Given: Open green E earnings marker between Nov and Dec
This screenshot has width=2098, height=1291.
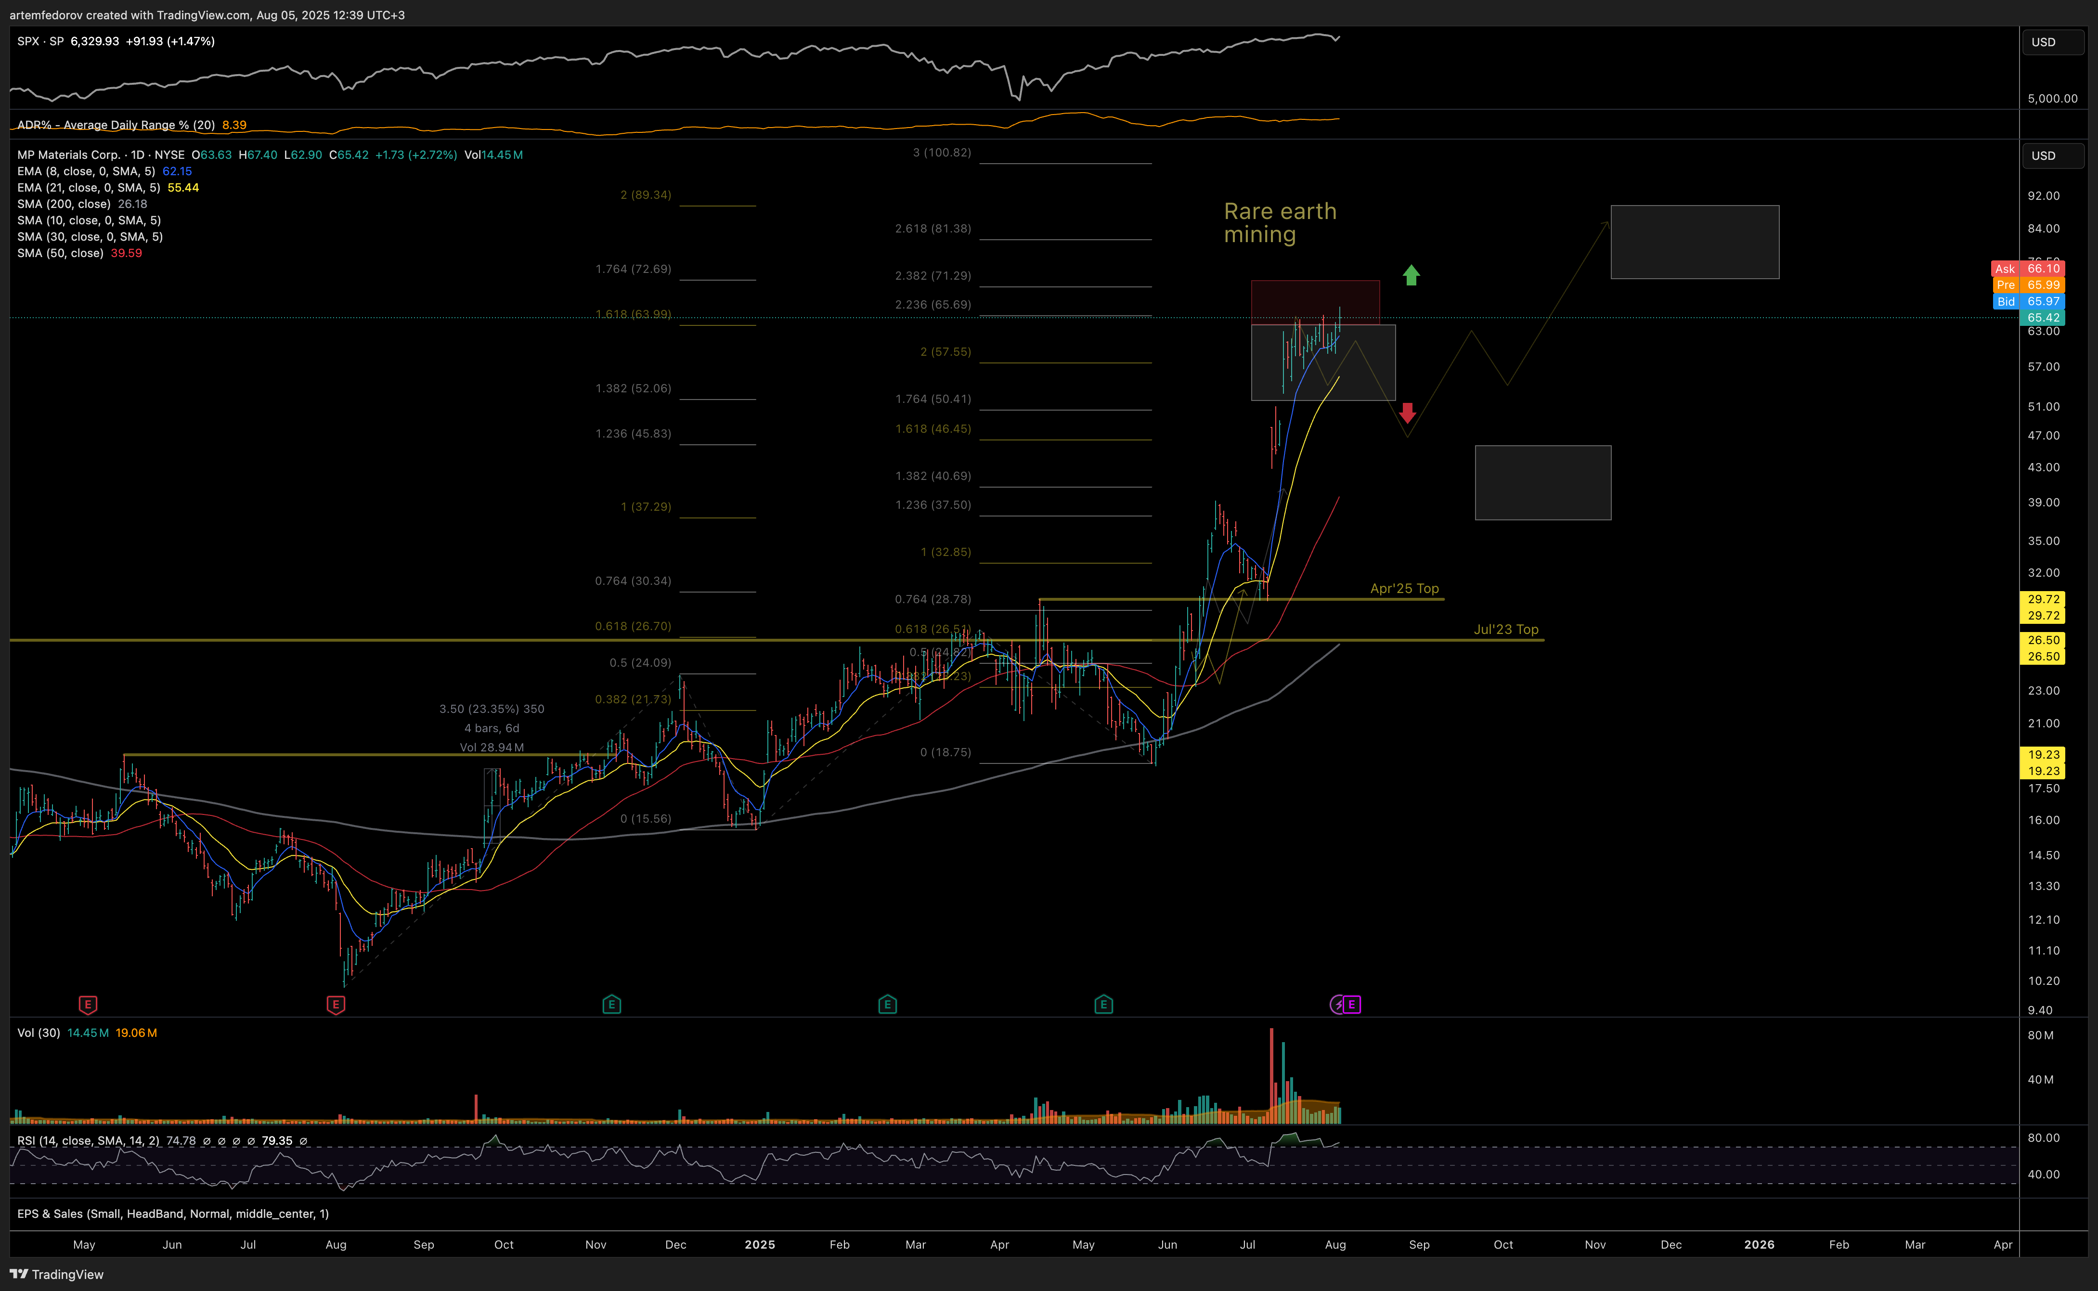Looking at the screenshot, I should point(611,1005).
